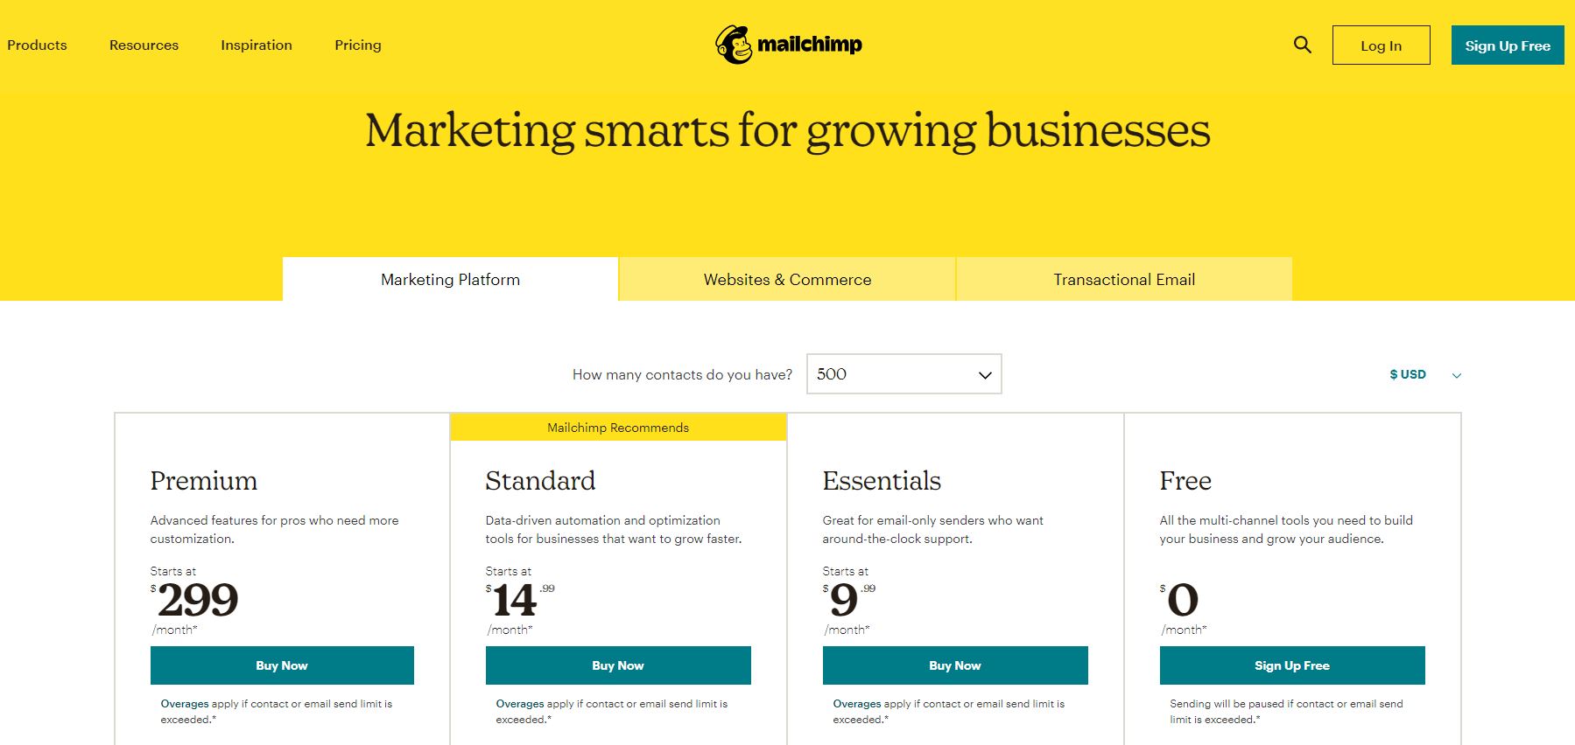Image resolution: width=1575 pixels, height=745 pixels.
Task: Open the Products menu
Action: [37, 45]
